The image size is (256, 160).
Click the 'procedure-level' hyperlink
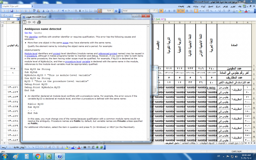point(73,61)
